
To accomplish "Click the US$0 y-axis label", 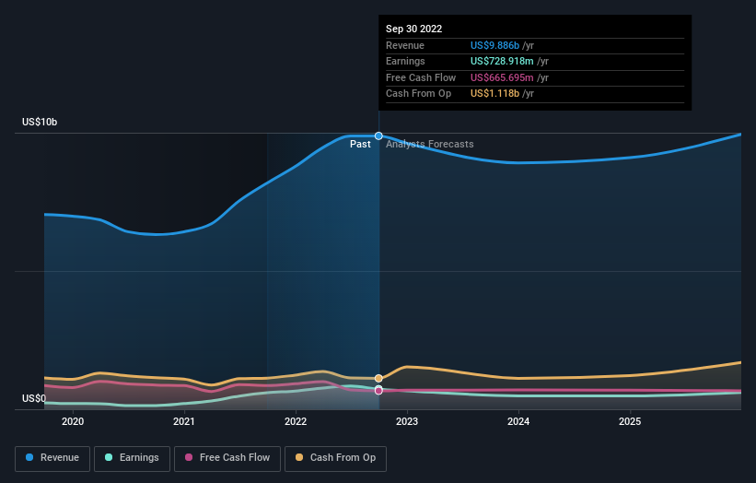I will (34, 398).
